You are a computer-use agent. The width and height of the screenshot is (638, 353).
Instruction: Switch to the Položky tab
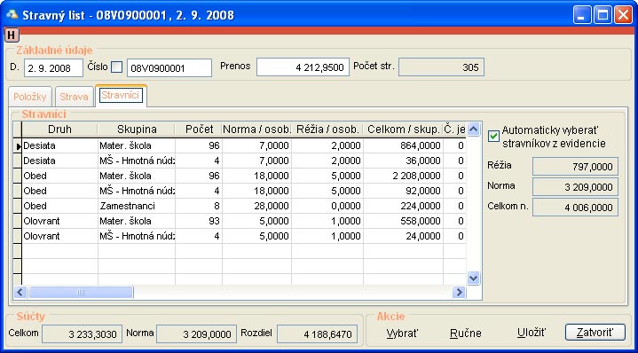30,97
